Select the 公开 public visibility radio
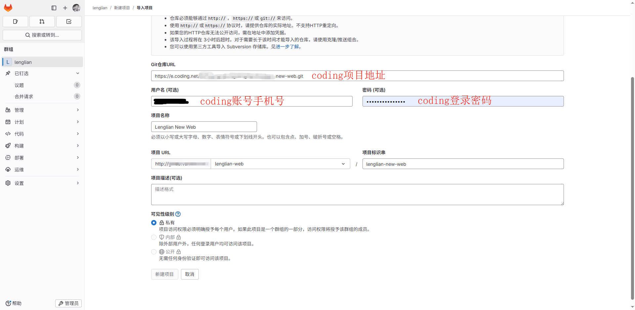 click(x=154, y=252)
